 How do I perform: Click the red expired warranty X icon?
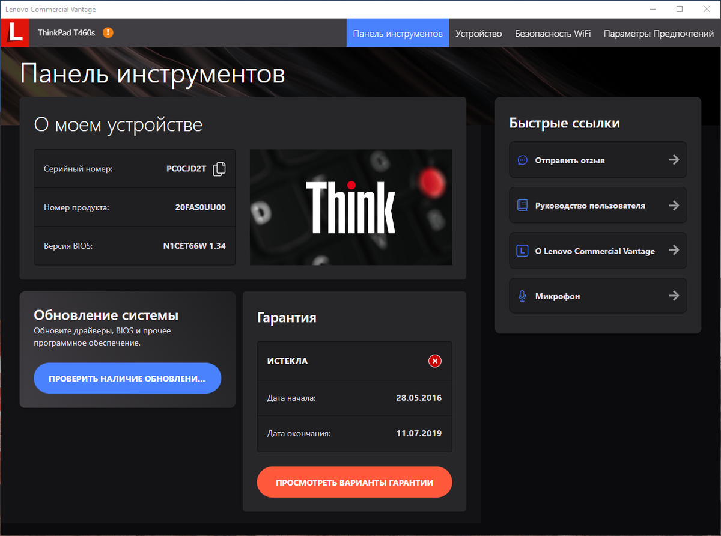coord(434,361)
